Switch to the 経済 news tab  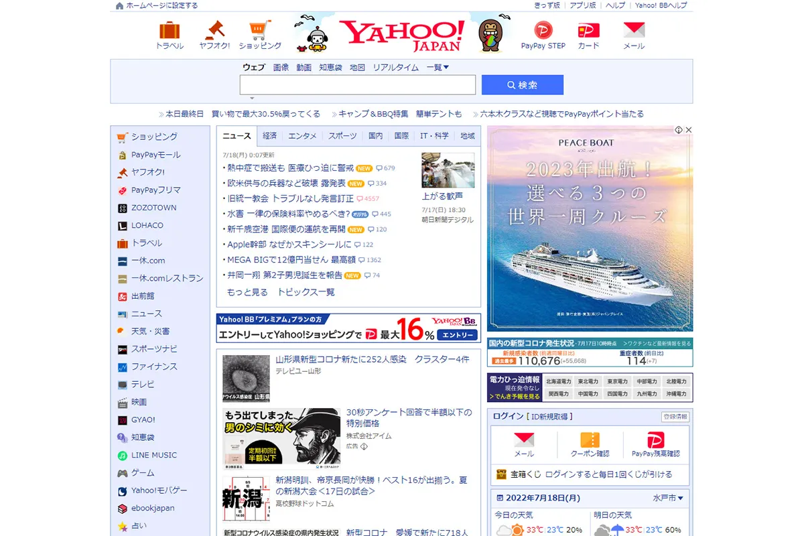[x=269, y=135]
